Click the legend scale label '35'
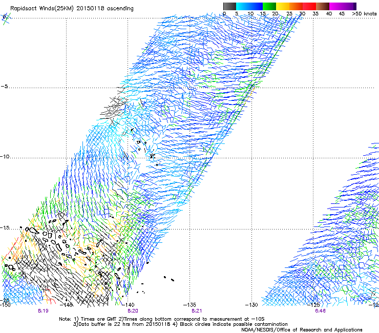Viewport: 379px width, 333px height. (315, 14)
